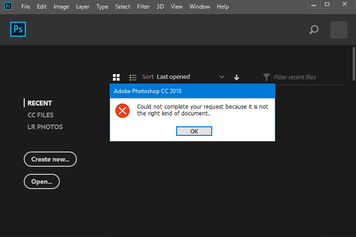The image size is (356, 237).
Task: Dismiss the error dialog with OK
Action: pyautogui.click(x=194, y=131)
